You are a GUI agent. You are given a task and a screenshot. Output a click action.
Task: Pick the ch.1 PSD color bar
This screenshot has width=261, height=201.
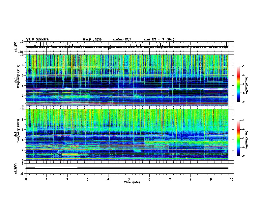238,84
